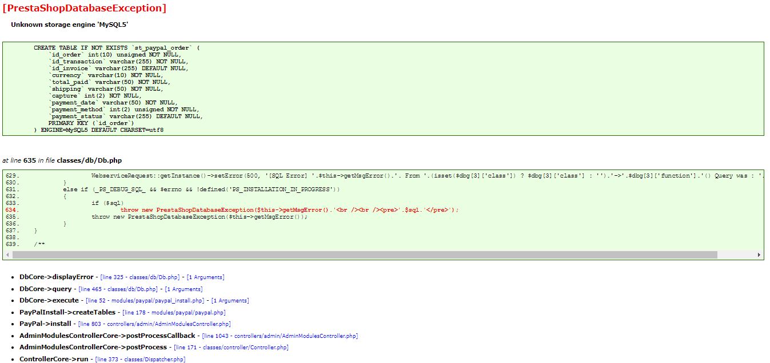Click line number 629 in code listing
Screen dimensions: 770x363
tap(12, 176)
